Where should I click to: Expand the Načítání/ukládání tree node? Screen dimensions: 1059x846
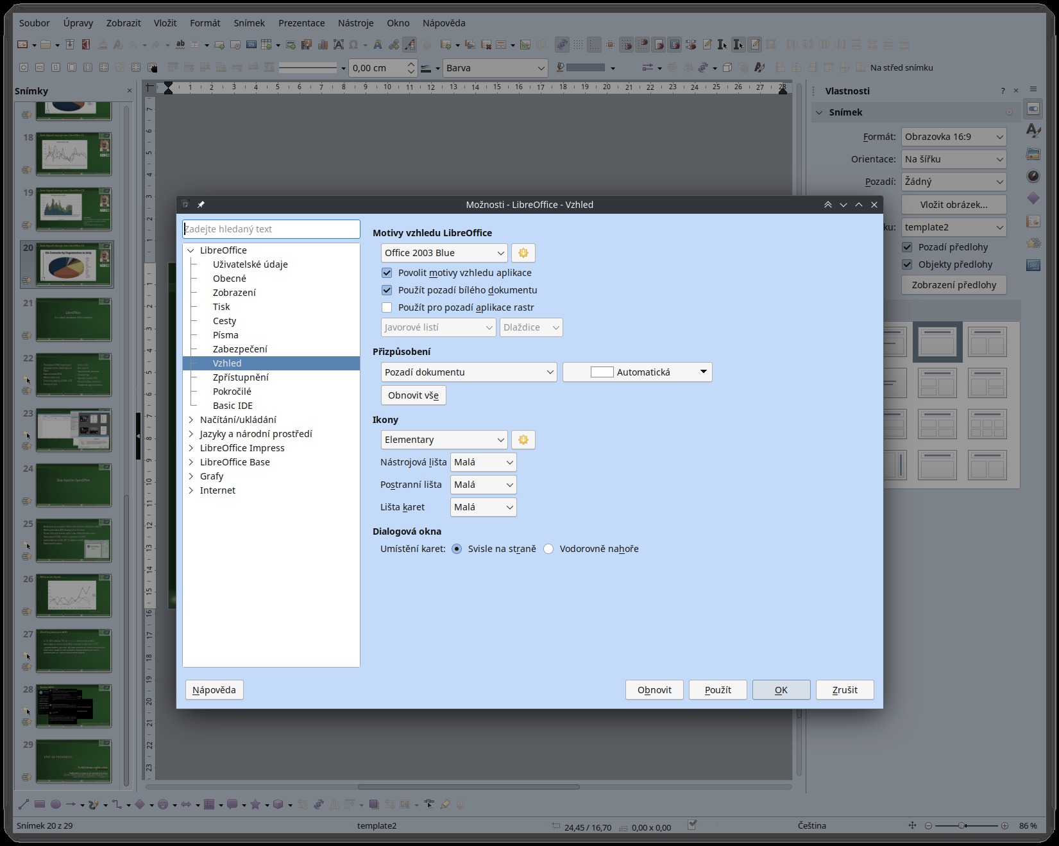click(x=191, y=420)
